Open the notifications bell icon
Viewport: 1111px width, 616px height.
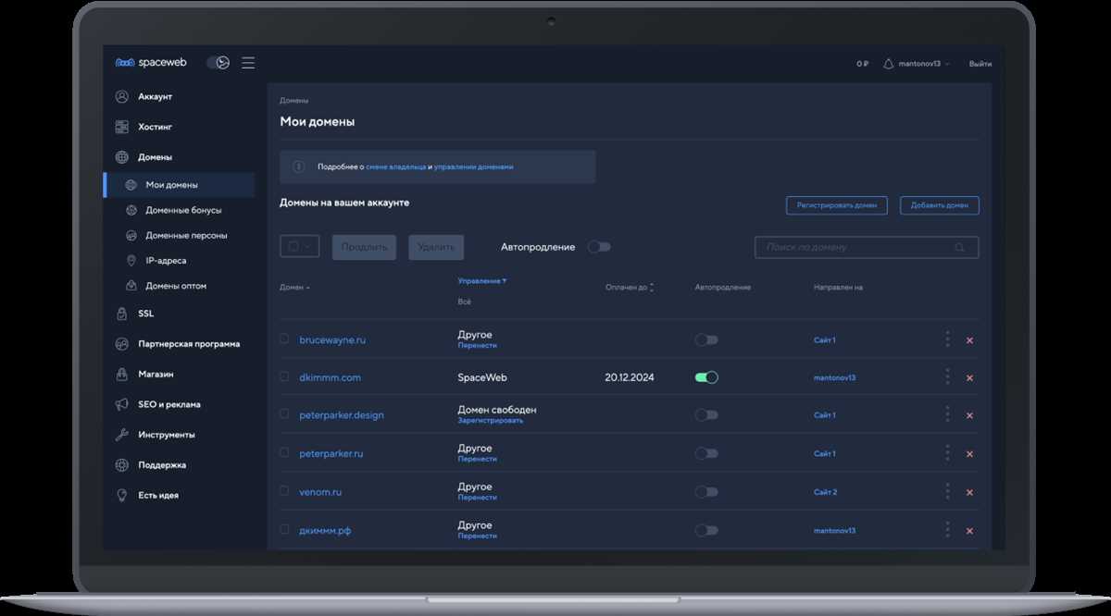[x=888, y=64]
